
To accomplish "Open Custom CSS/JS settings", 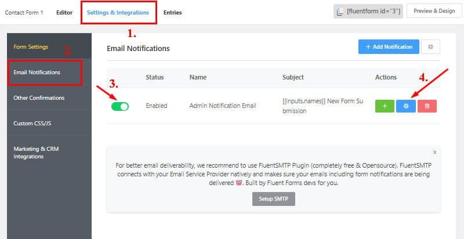I will 32,123.
